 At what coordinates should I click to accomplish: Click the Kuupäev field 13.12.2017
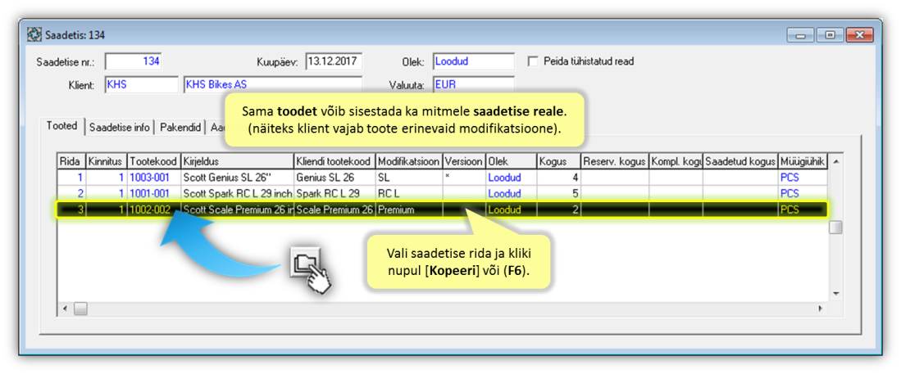tap(334, 61)
